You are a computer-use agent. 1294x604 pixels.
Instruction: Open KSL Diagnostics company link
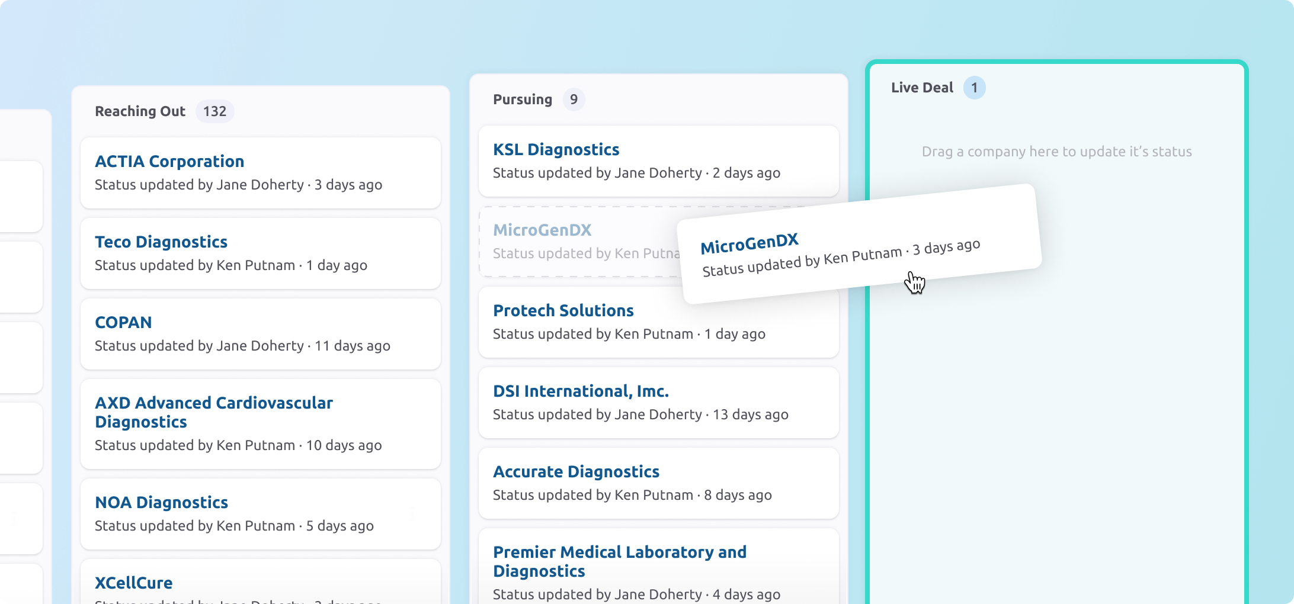coord(556,149)
